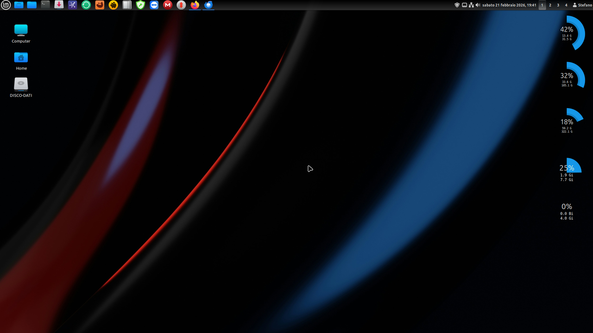Screen dimensions: 593x333
Task: Click the screen keyboard tray icon
Action: (x=465, y=5)
